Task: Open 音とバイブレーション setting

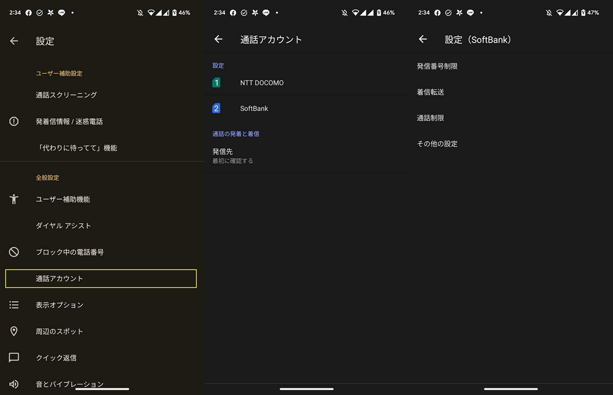Action: pyautogui.click(x=102, y=384)
